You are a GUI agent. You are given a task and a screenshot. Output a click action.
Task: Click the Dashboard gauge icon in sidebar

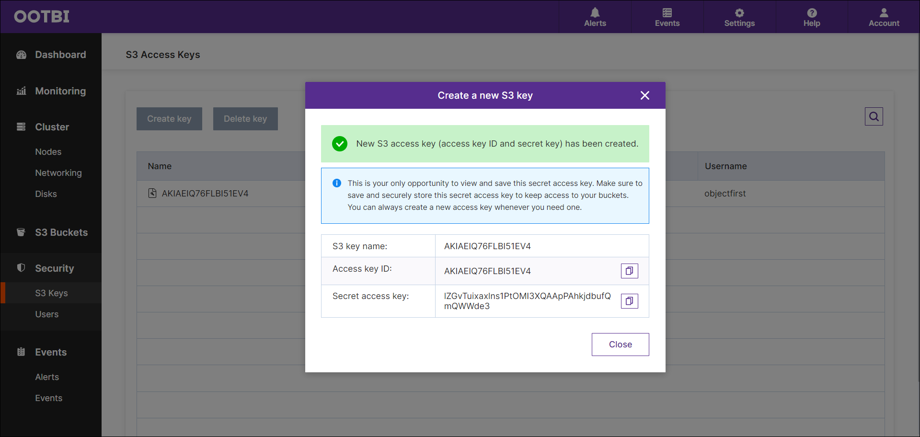21,55
